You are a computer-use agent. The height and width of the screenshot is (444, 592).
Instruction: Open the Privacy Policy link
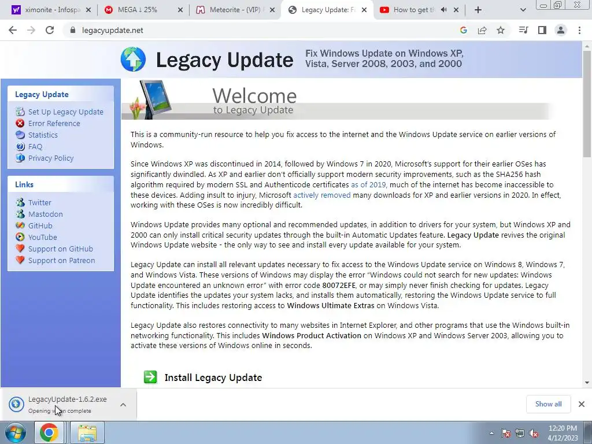click(x=51, y=158)
